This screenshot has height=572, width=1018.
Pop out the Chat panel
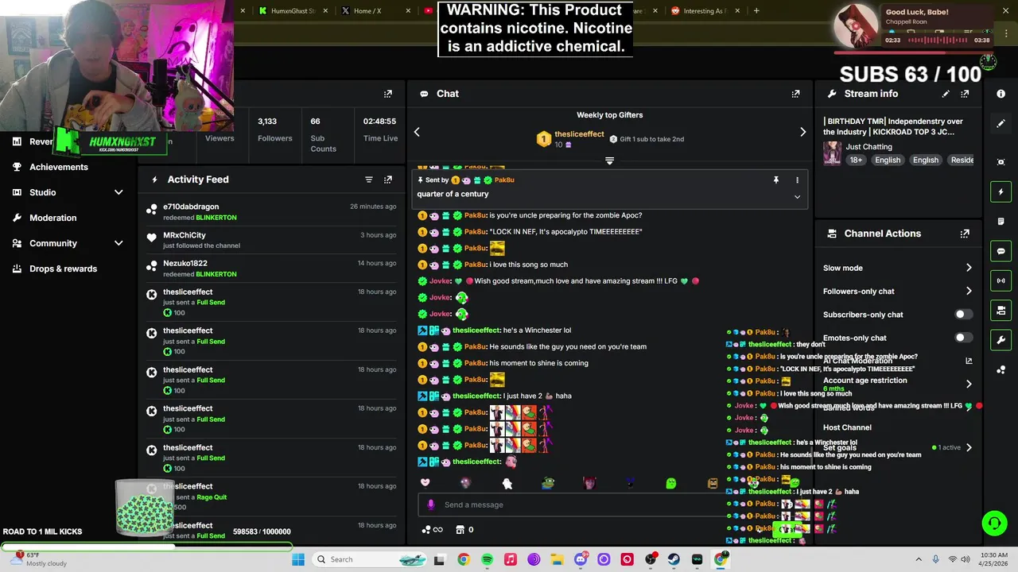[x=795, y=94]
